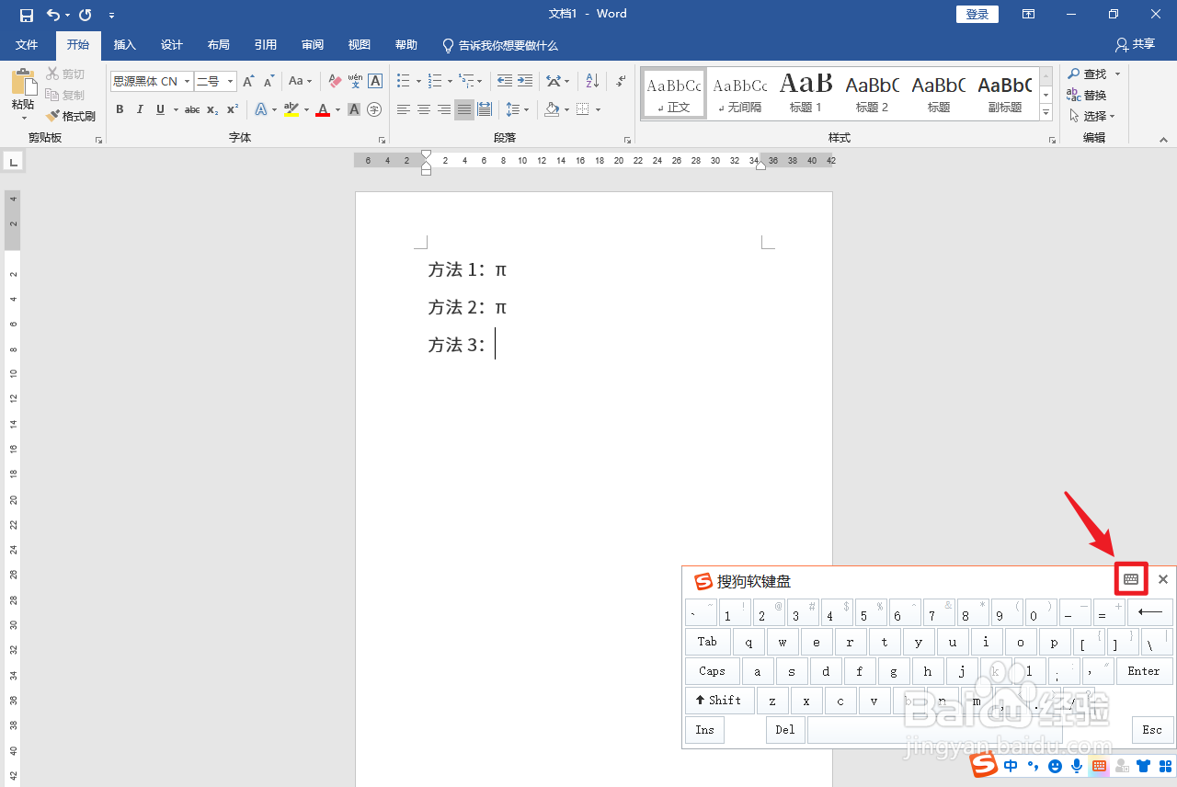Click the Redo/Repeat icon

click(86, 15)
